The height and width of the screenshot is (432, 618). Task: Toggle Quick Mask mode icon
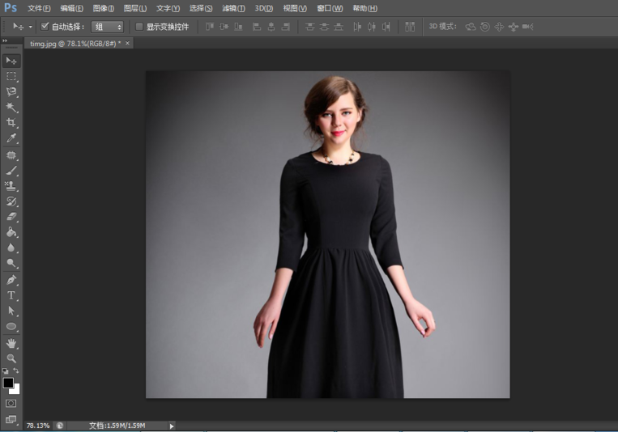pos(11,403)
